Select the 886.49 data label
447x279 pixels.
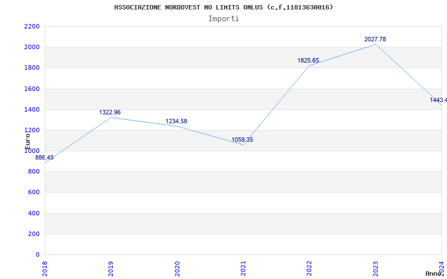point(45,158)
